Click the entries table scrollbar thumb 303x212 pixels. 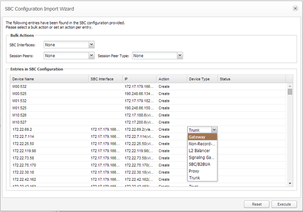click(290, 92)
